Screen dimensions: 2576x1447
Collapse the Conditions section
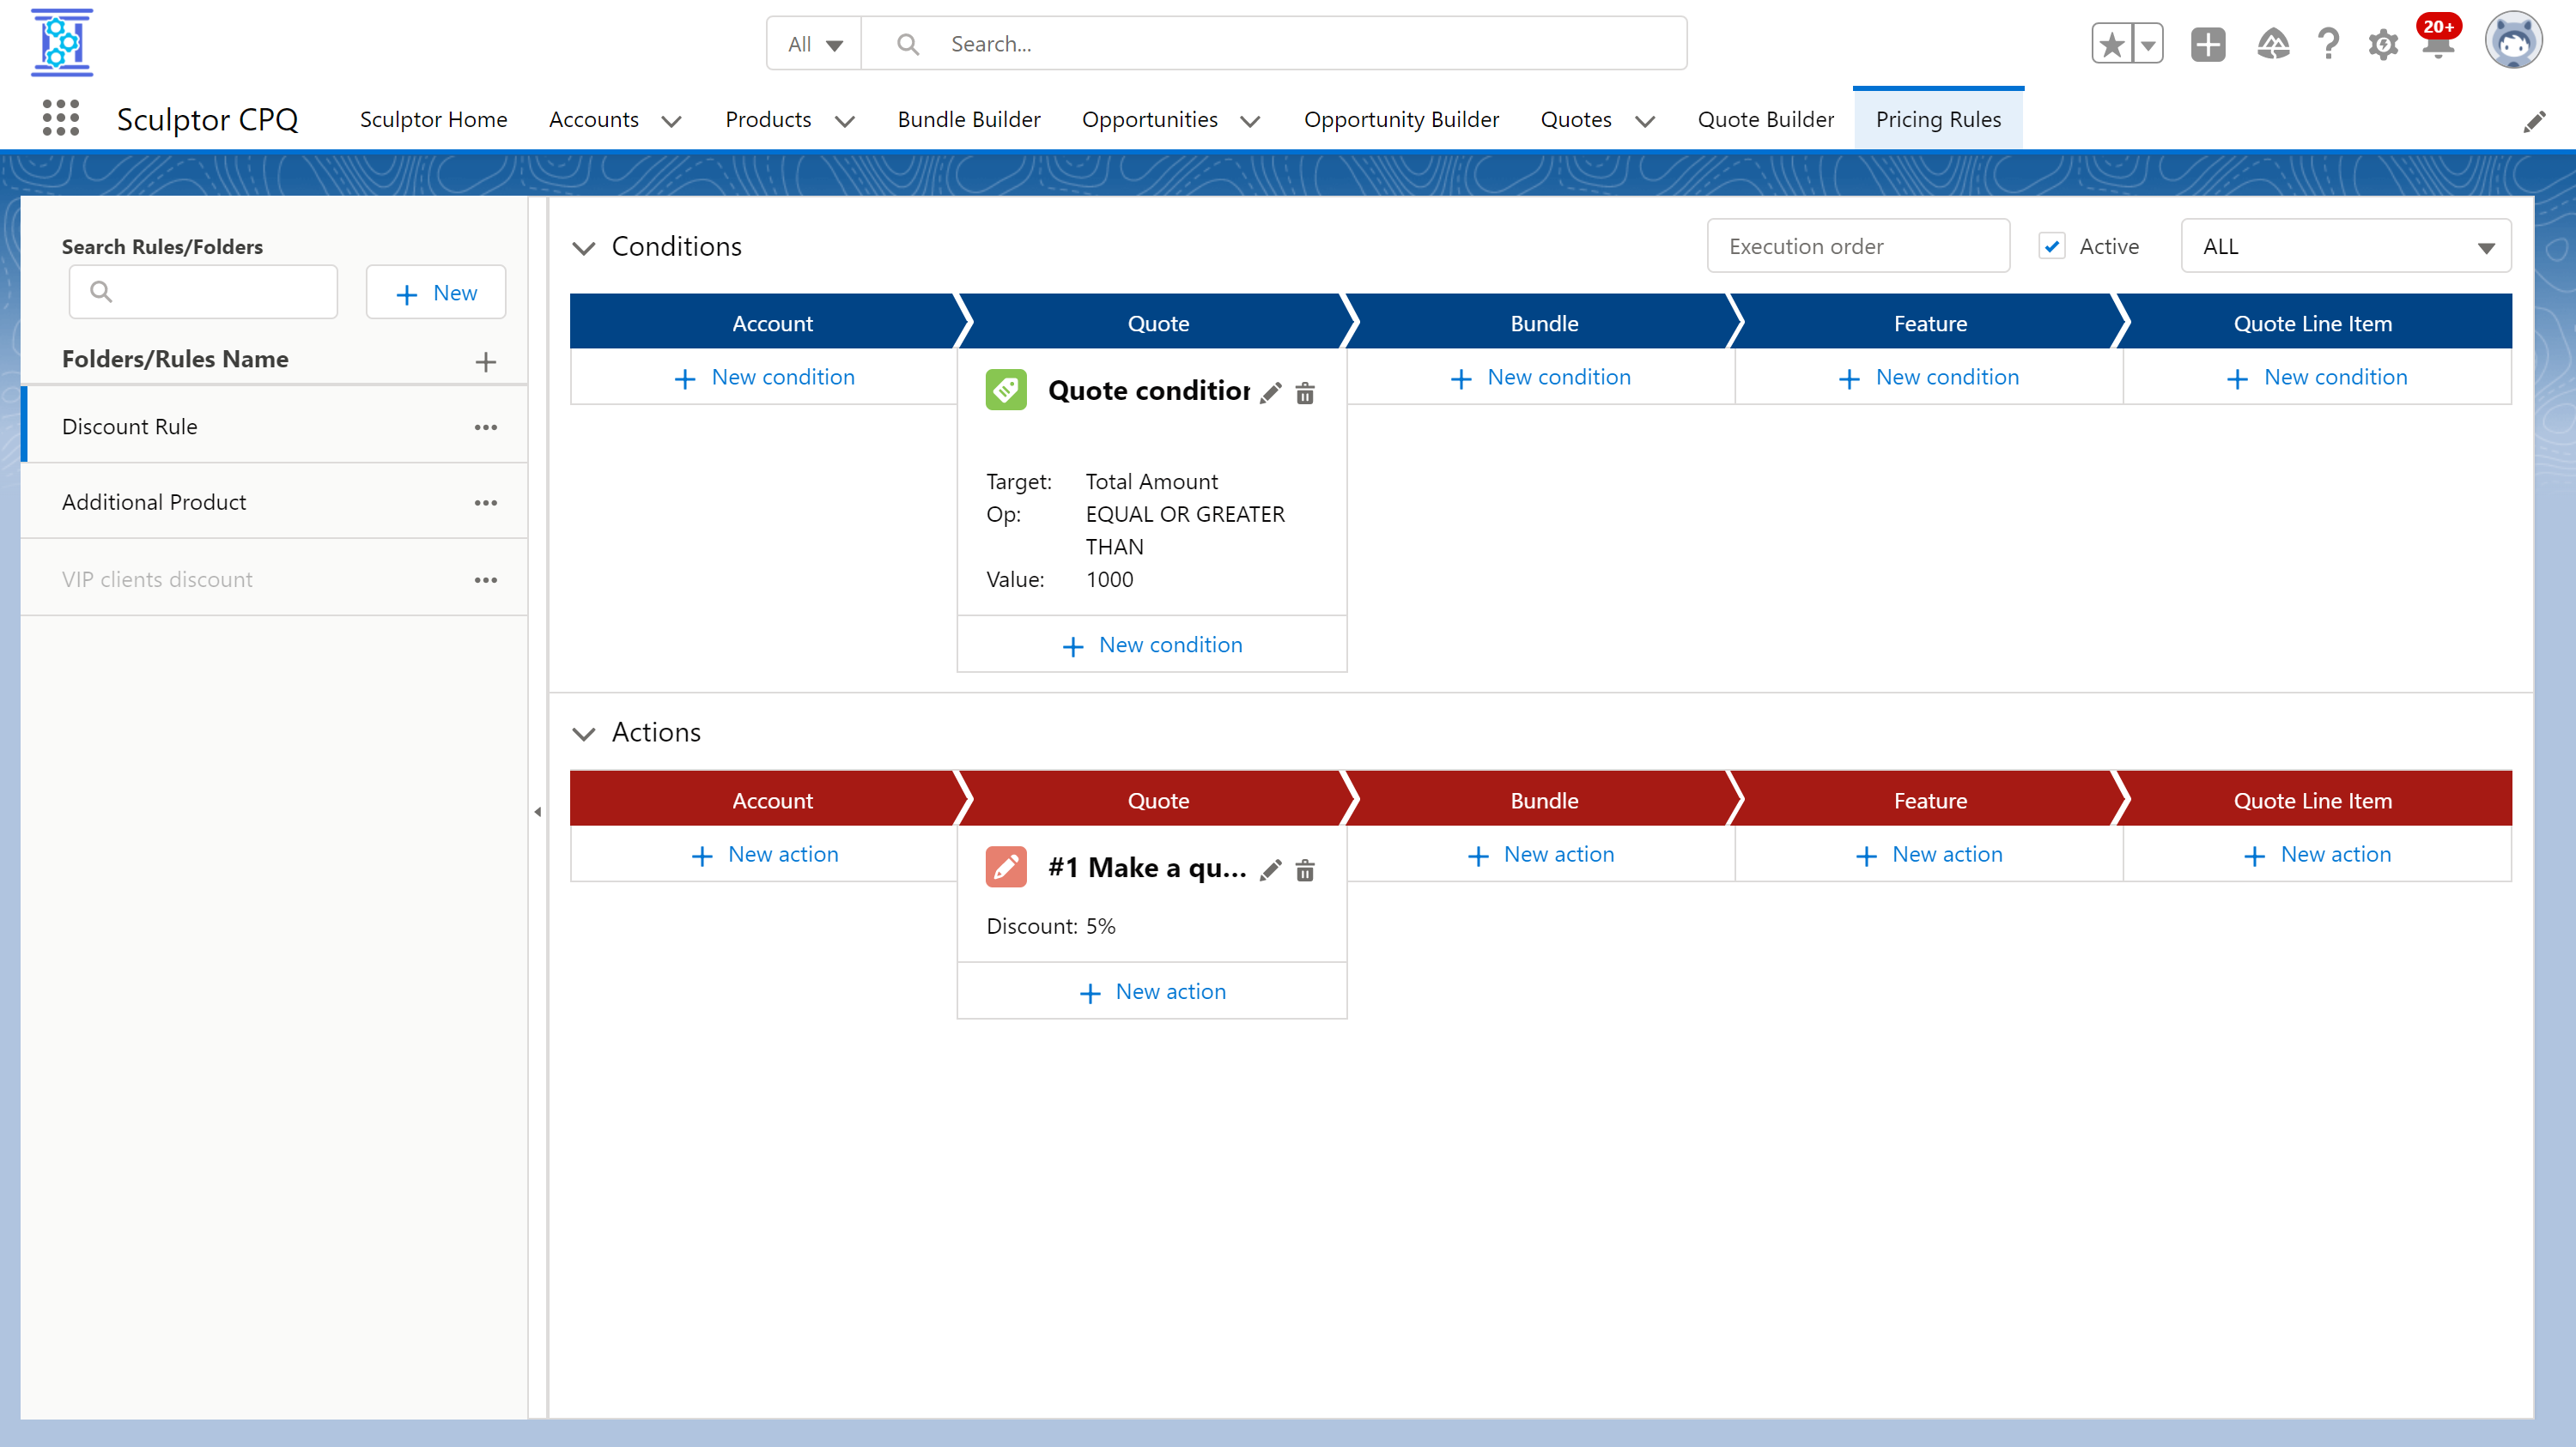[x=584, y=247]
